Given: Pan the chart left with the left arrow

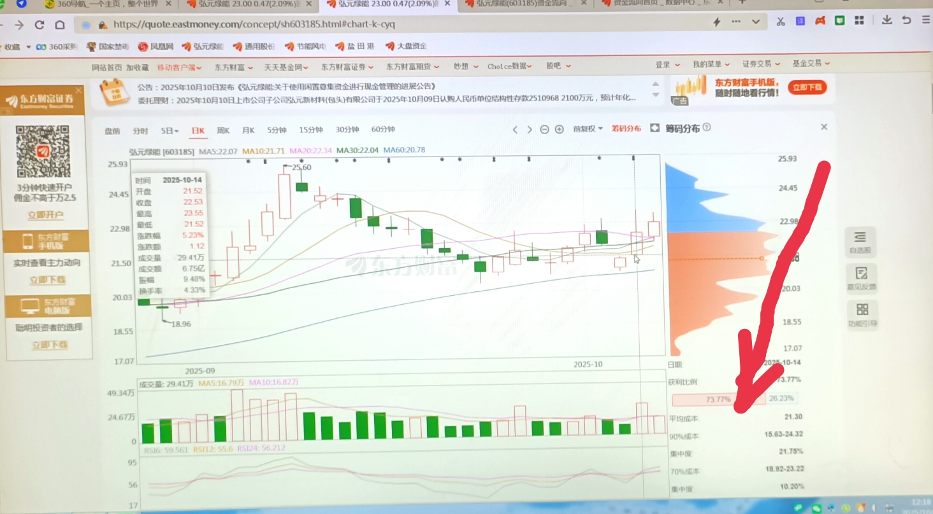Looking at the screenshot, I should tap(515, 129).
